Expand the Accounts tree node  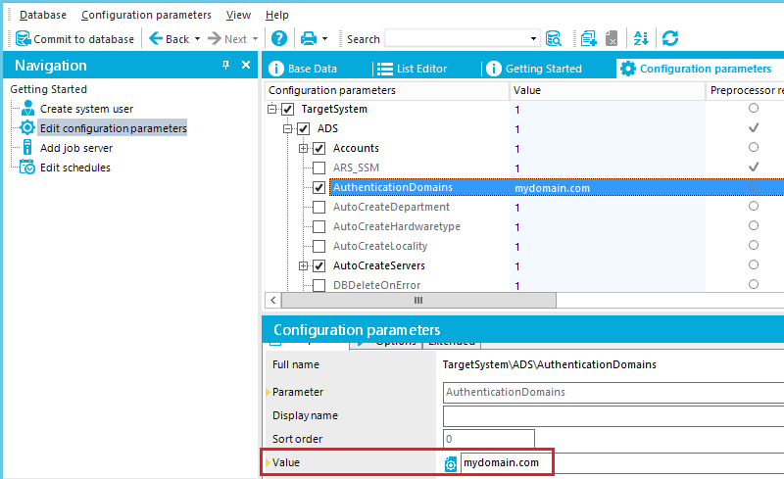[x=304, y=148]
